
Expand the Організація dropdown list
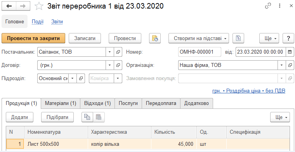click(x=282, y=65)
